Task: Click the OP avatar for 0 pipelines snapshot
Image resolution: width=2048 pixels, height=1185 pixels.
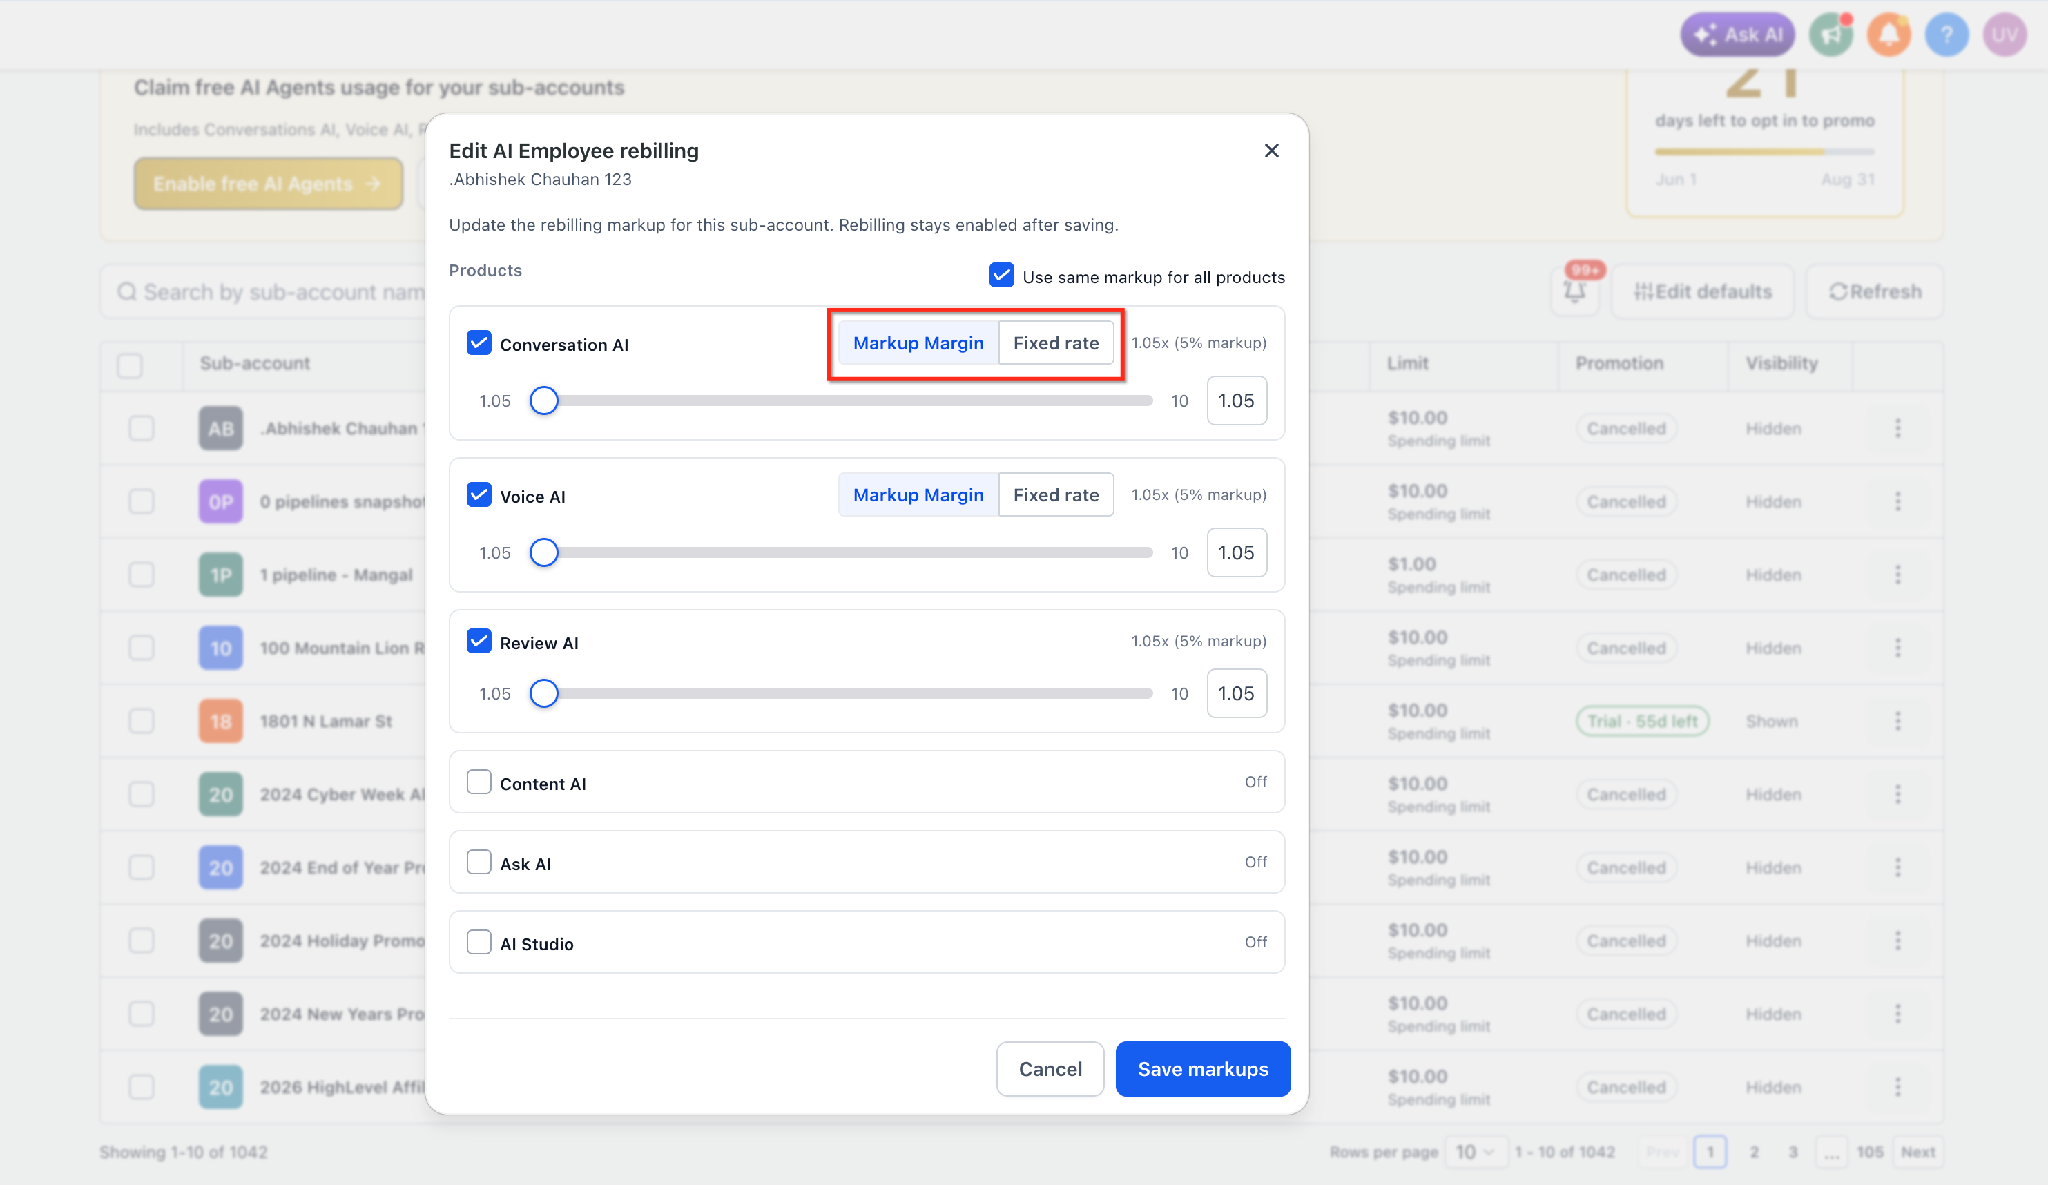Action: tap(221, 501)
